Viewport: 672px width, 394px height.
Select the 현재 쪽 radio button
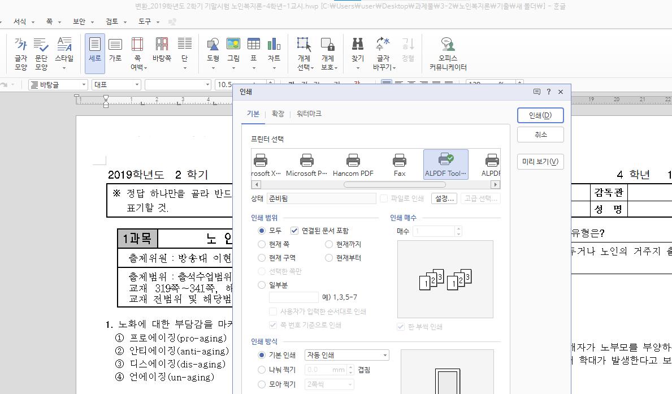pos(262,244)
